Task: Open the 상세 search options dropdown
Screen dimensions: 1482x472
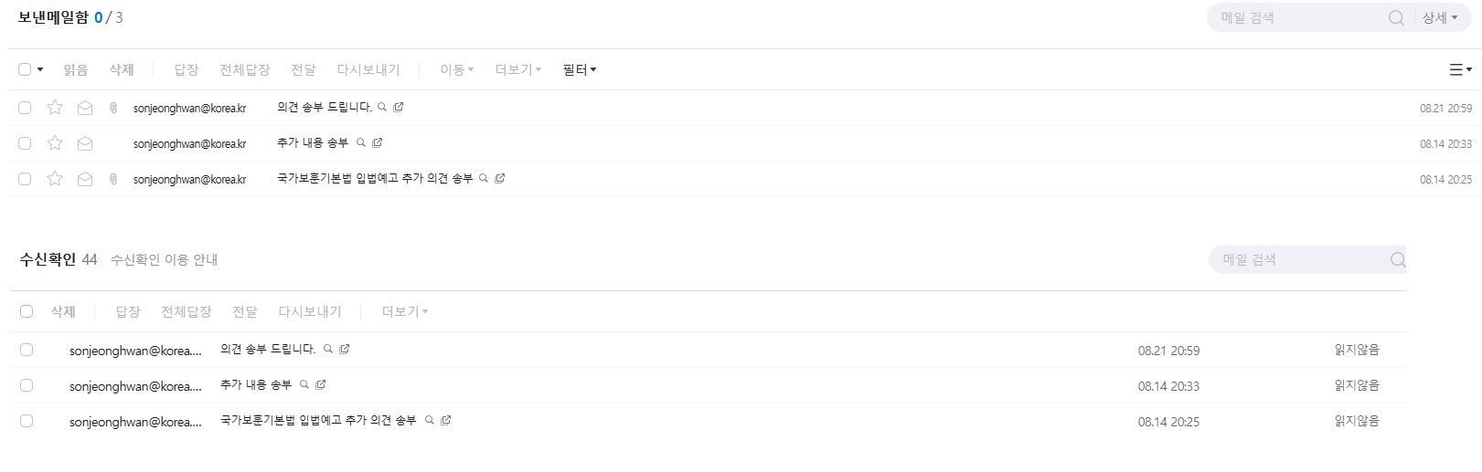Action: point(1440,17)
